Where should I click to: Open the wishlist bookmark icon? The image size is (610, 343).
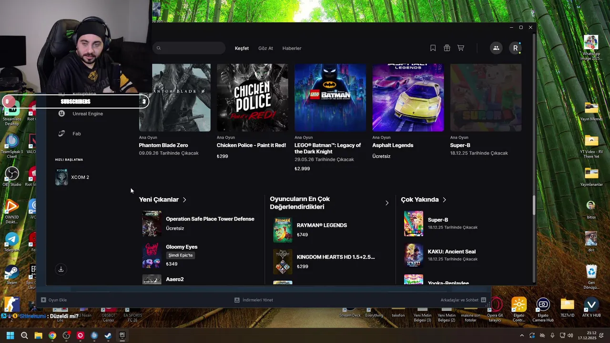click(433, 48)
